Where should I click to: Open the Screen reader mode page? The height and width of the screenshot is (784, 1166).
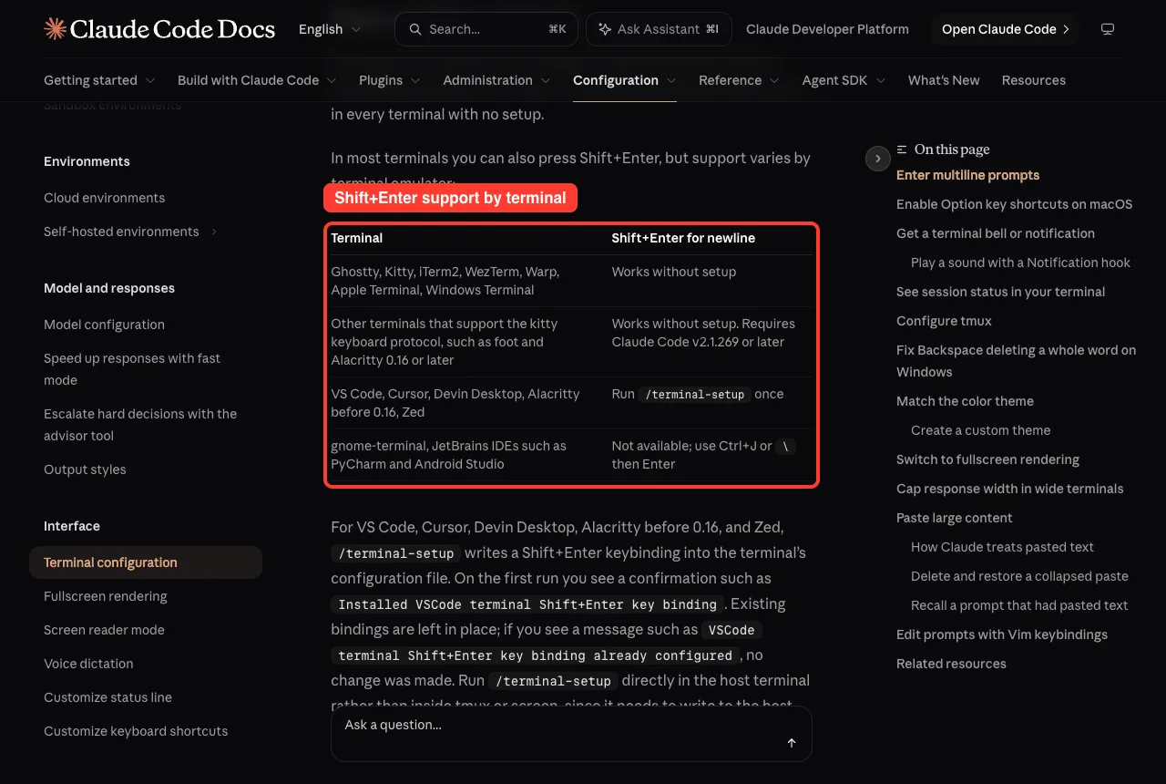coord(104,630)
